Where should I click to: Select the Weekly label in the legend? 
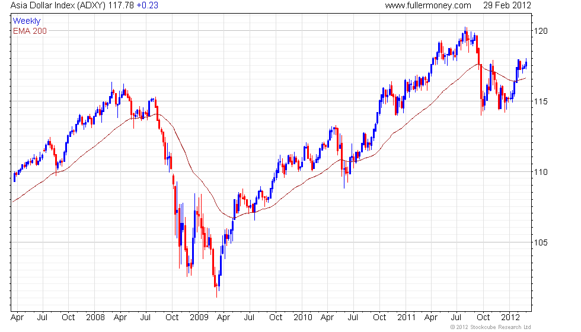[x=27, y=21]
